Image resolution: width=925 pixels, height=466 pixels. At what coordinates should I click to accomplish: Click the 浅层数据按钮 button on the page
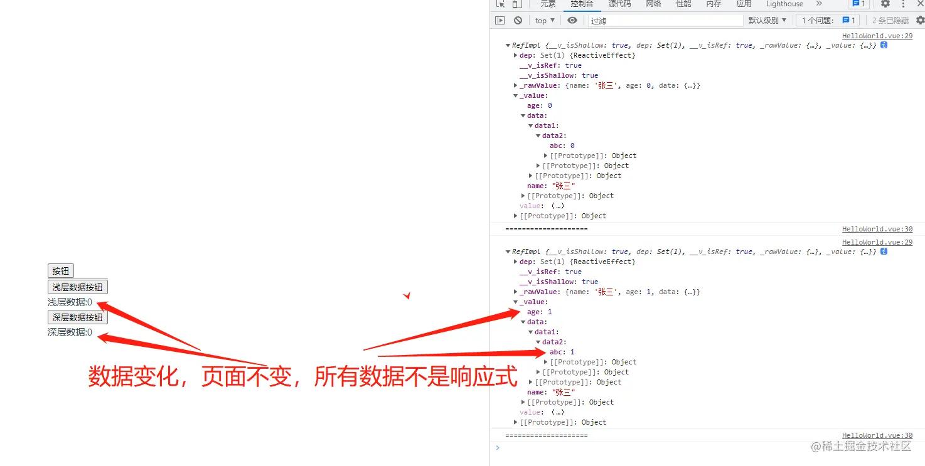(x=77, y=287)
